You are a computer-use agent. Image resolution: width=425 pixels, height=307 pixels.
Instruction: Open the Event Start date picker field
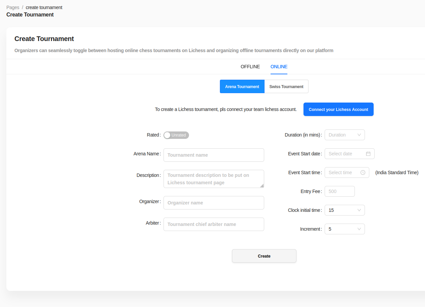349,154
